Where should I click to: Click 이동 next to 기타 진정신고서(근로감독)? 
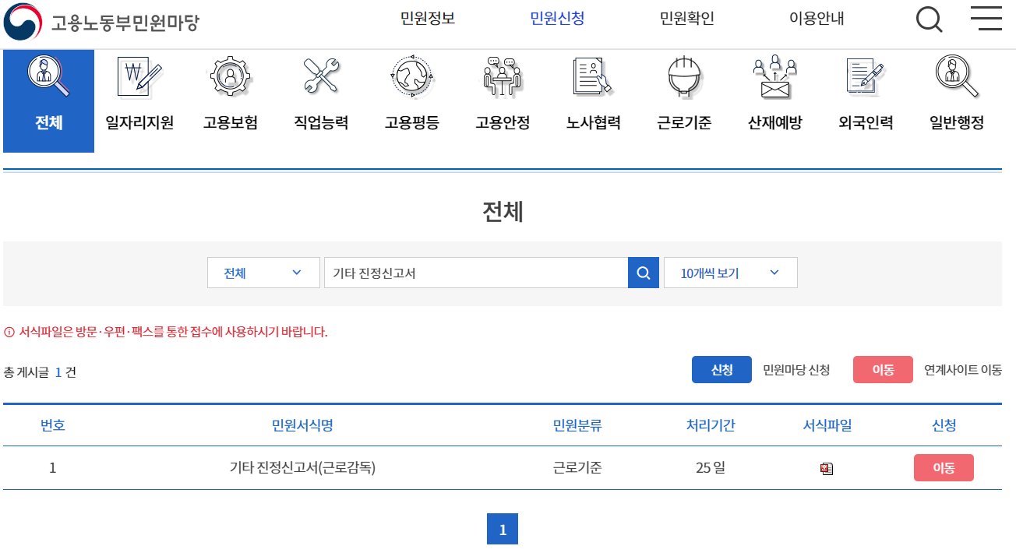pyautogui.click(x=944, y=468)
